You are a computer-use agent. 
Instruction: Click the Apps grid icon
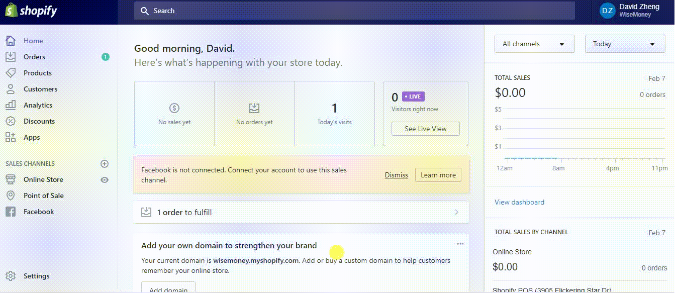coord(10,137)
